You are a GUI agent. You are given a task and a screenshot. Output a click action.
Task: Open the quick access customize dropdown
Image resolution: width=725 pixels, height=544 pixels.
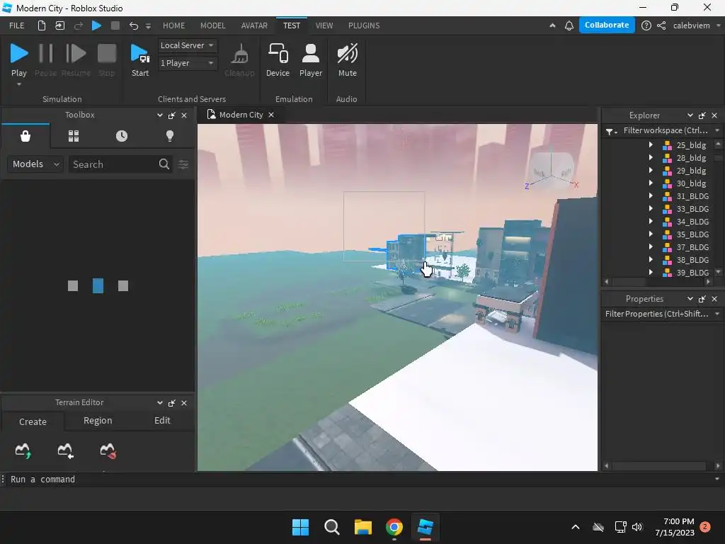pos(148,26)
